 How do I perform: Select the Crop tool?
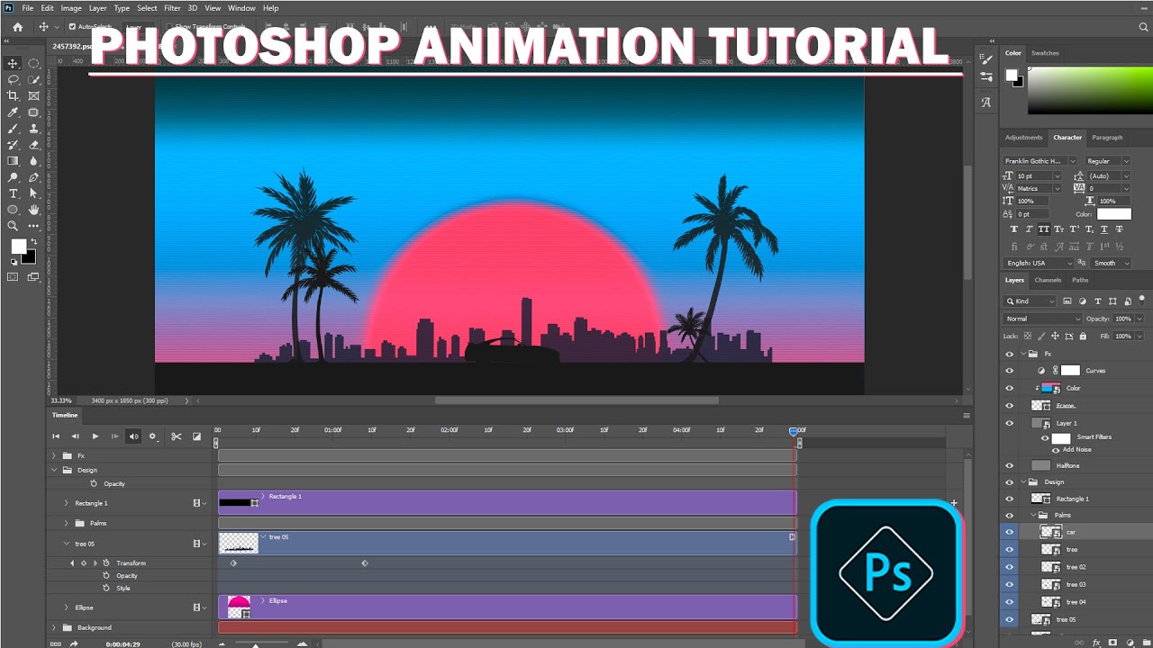tap(13, 96)
